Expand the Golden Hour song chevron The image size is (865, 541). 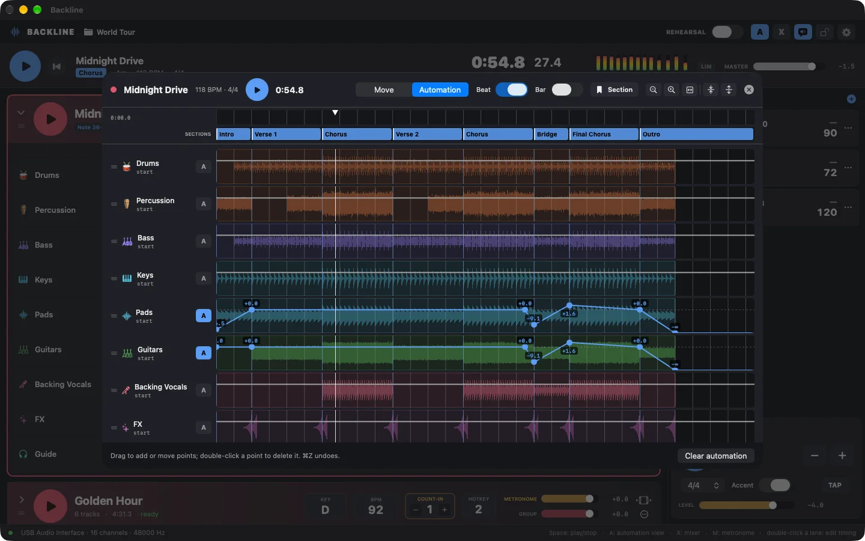(21, 500)
